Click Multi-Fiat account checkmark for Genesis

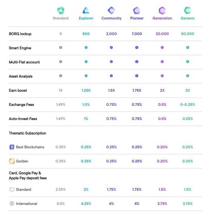pos(188,62)
